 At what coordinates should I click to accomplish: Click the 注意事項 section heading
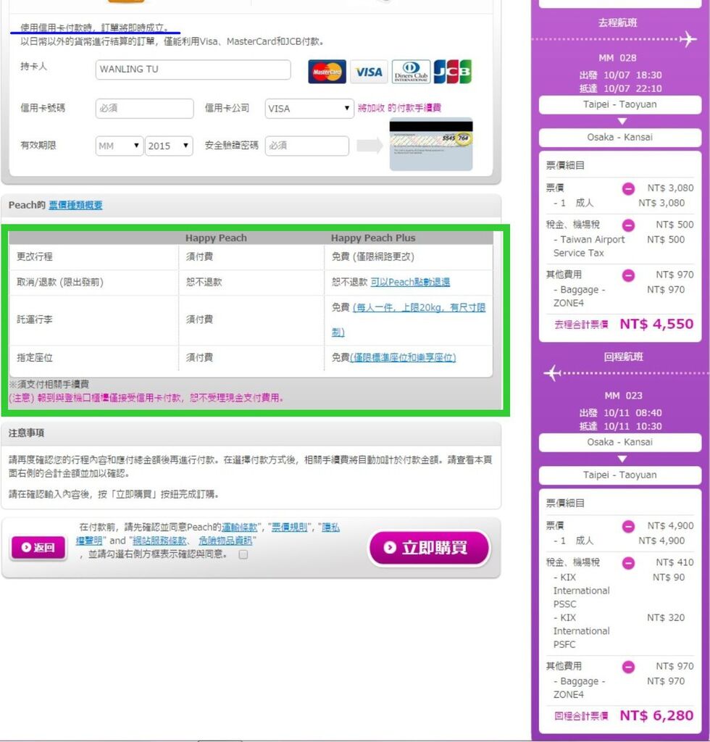point(27,433)
